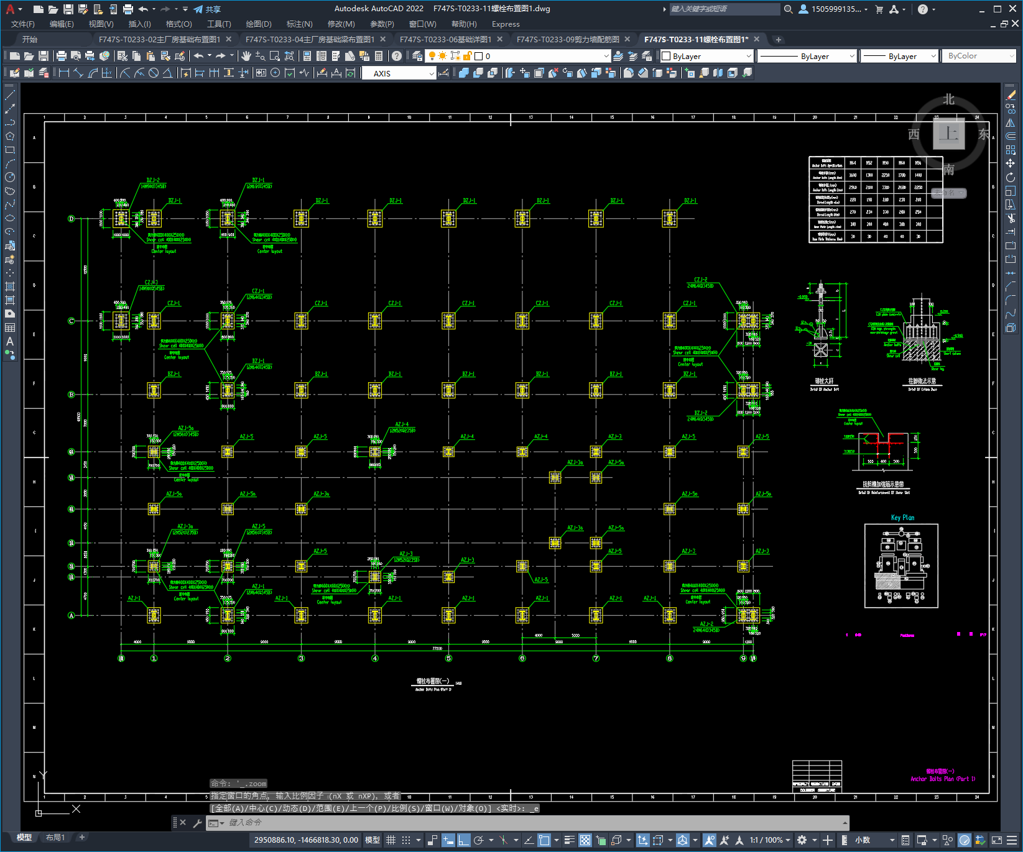Click the Undo arrow in Quick Access toolbar

coord(144,9)
